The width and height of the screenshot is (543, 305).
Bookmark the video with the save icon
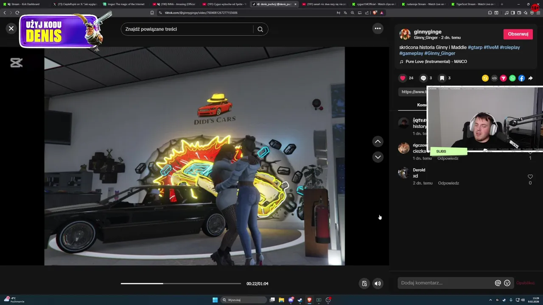(x=442, y=78)
